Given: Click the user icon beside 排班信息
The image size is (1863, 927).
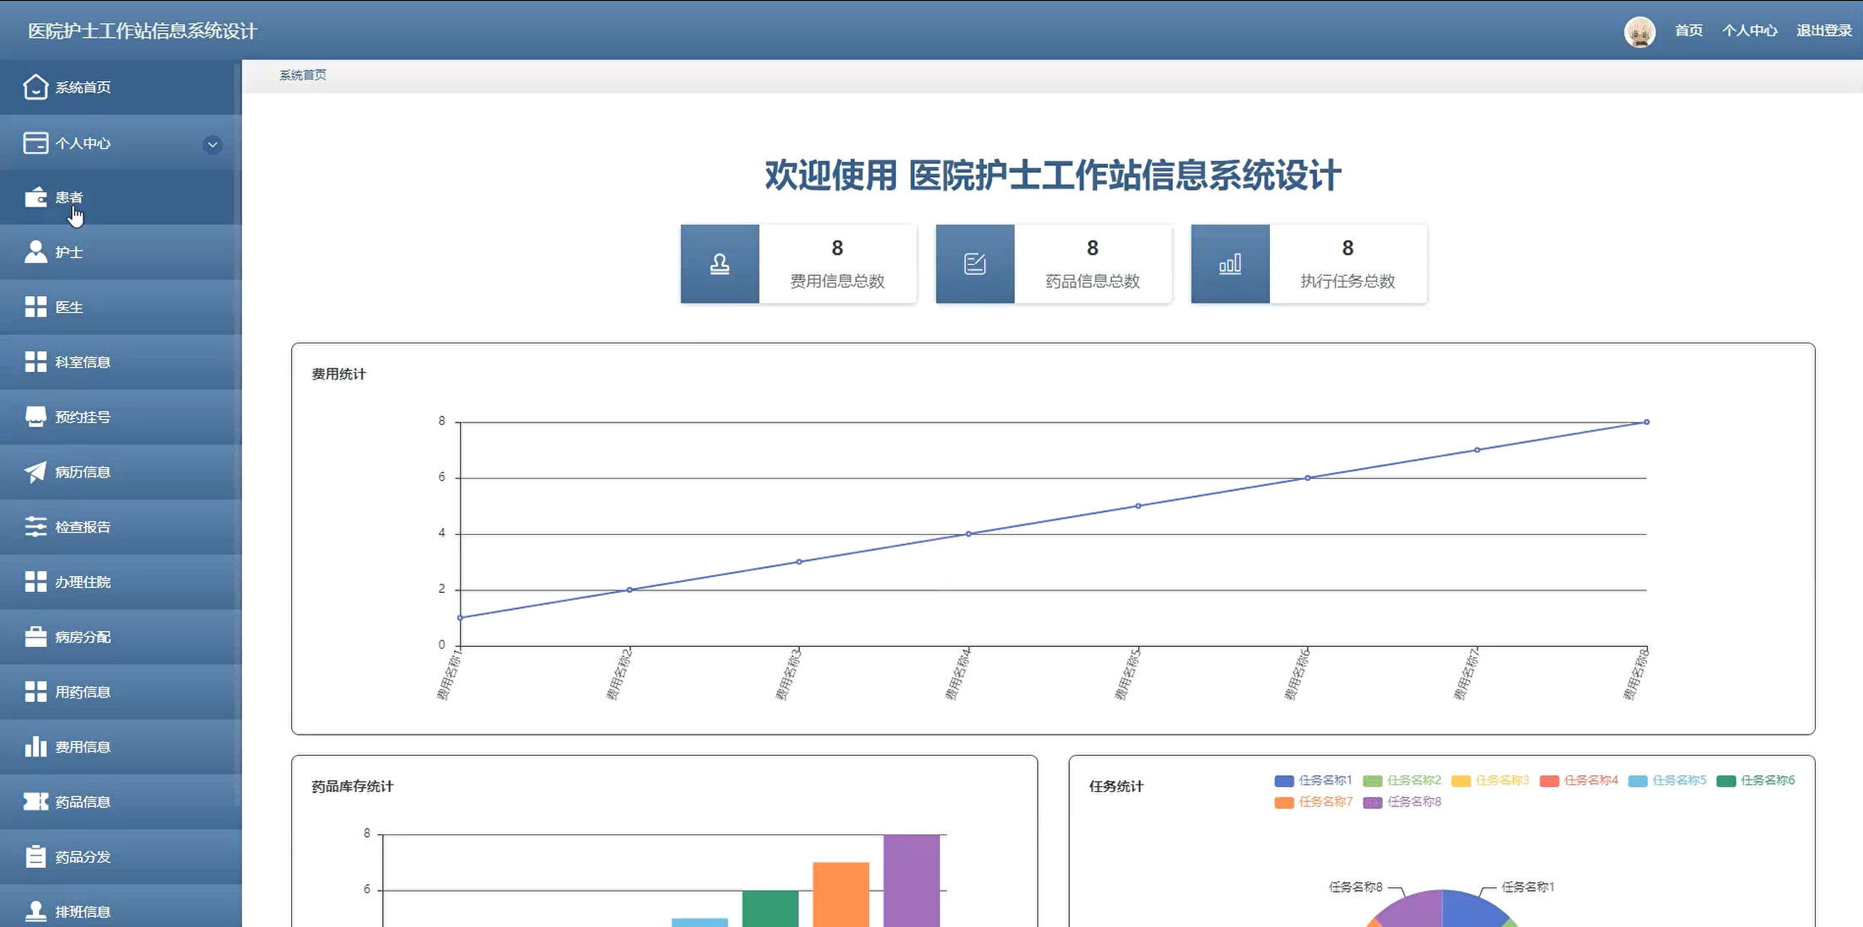Looking at the screenshot, I should pos(35,911).
